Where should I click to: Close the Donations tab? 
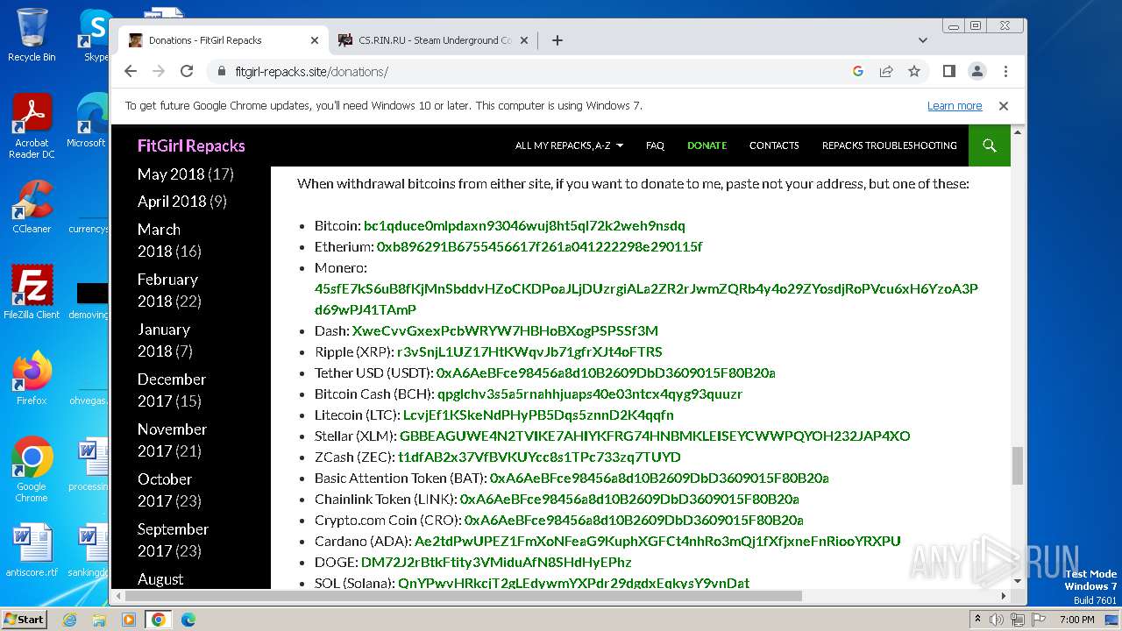click(x=315, y=40)
